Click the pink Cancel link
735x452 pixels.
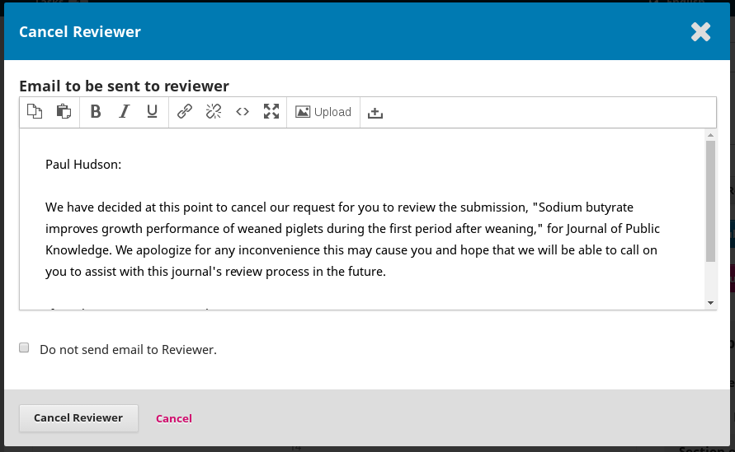pos(174,418)
